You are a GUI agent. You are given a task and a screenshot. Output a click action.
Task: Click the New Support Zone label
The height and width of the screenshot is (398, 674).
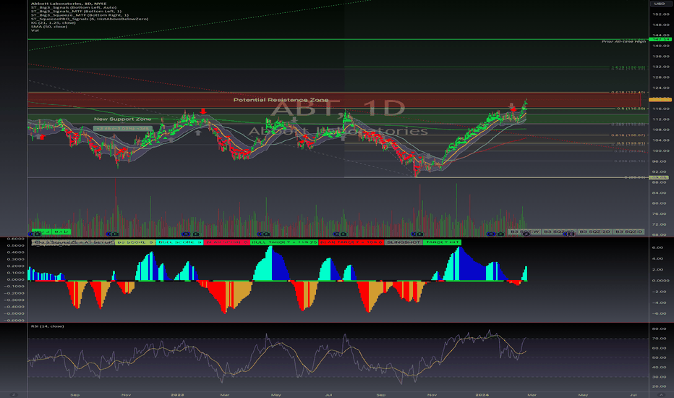(122, 119)
